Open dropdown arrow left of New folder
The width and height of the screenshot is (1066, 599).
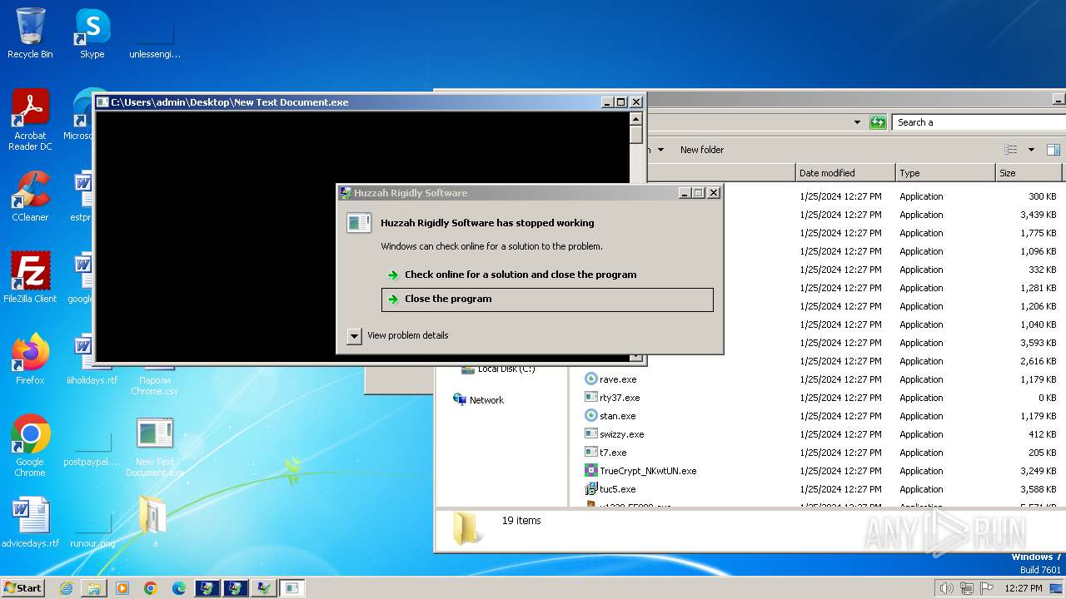pos(660,150)
